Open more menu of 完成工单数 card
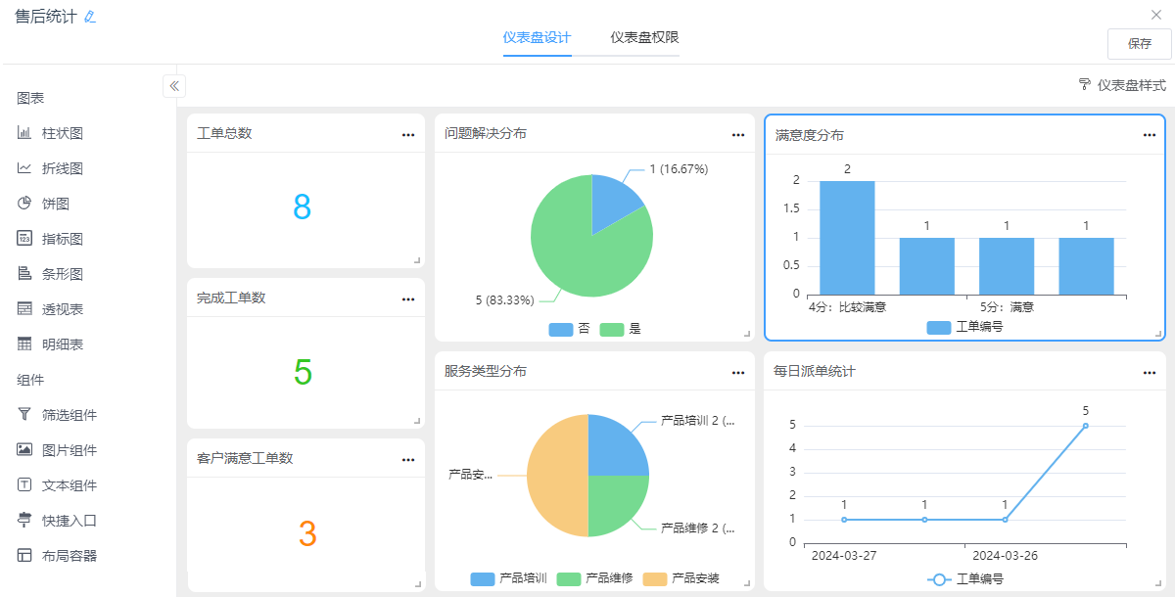This screenshot has width=1175, height=597. [x=408, y=299]
